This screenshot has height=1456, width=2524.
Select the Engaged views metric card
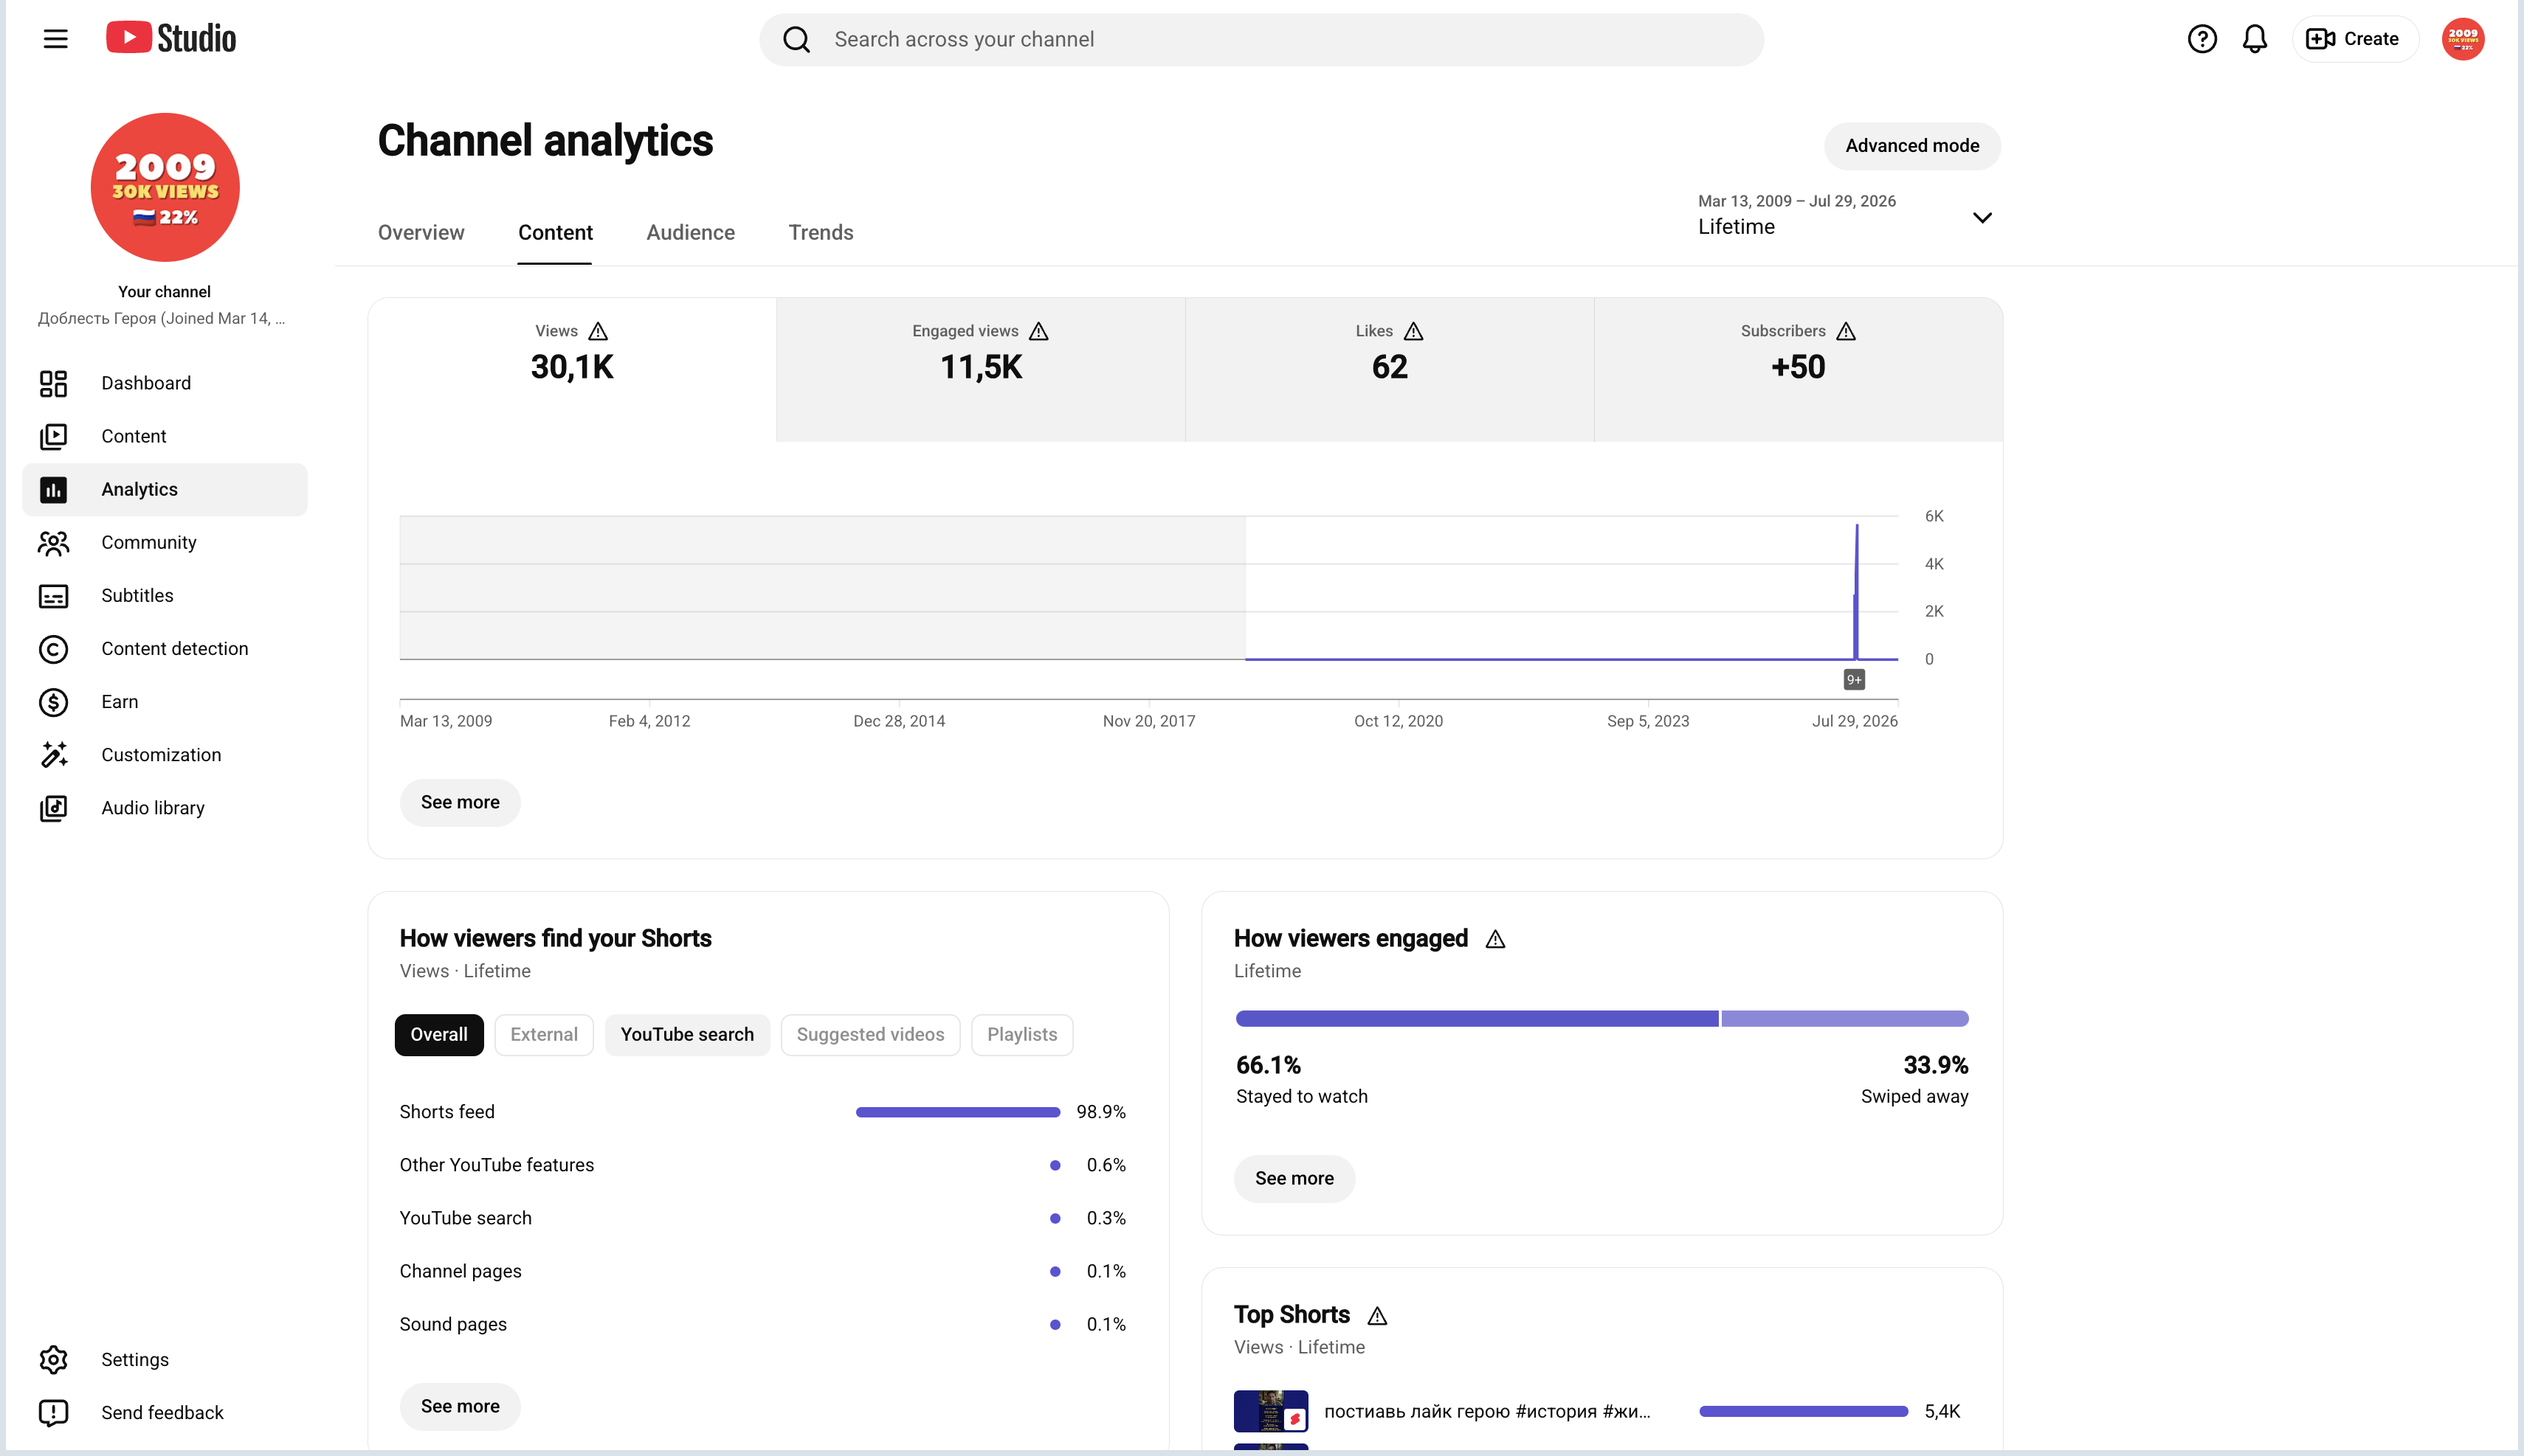coord(980,369)
